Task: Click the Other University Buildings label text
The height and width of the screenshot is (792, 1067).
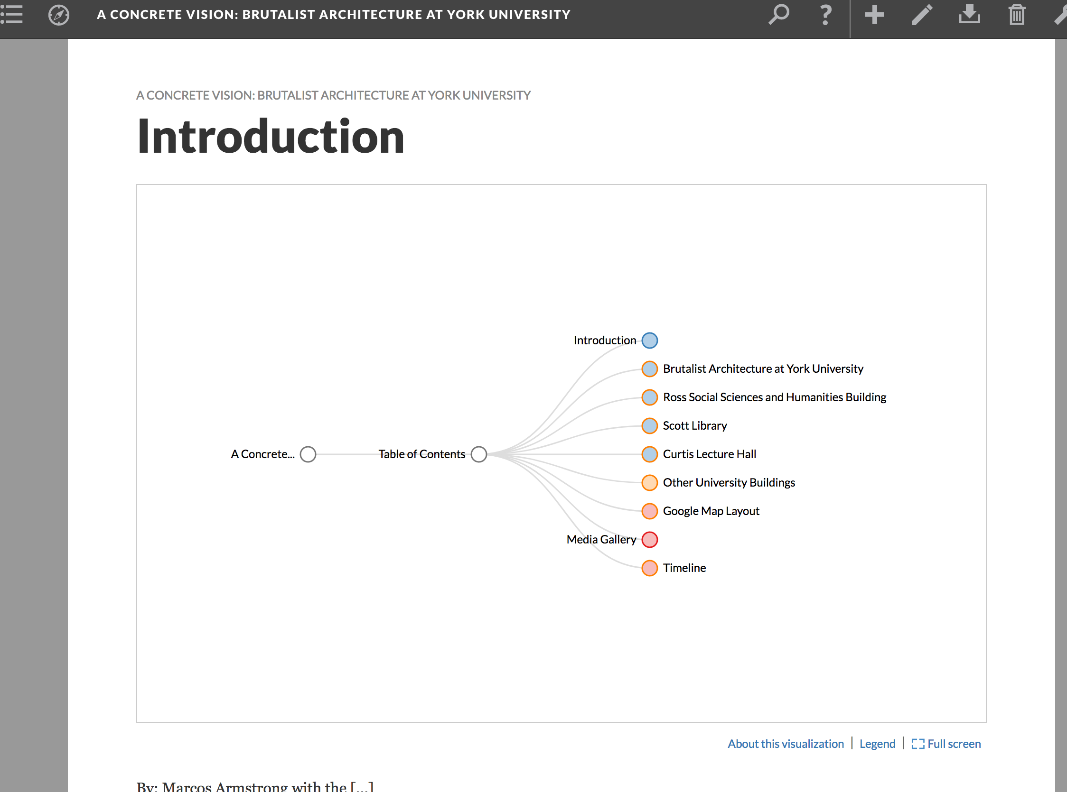Action: (729, 482)
